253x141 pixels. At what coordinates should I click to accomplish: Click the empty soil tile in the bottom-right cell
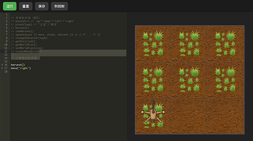pyautogui.click(x=226, y=116)
